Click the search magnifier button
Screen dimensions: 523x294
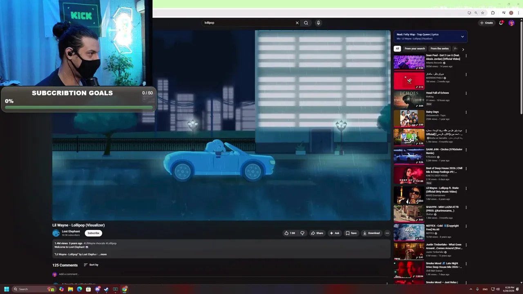[306, 23]
